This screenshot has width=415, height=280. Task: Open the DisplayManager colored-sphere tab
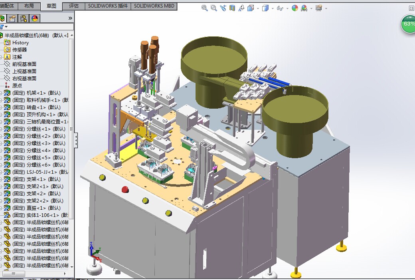point(35,18)
